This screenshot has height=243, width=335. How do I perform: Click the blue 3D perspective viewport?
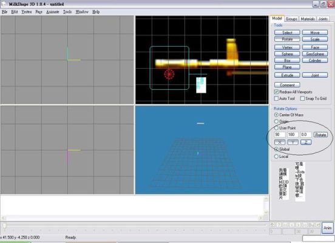(x=202, y=149)
